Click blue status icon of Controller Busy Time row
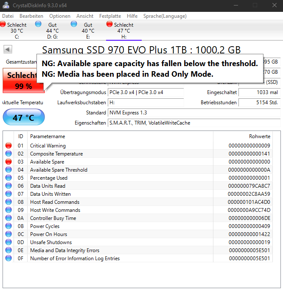 click(x=8, y=218)
